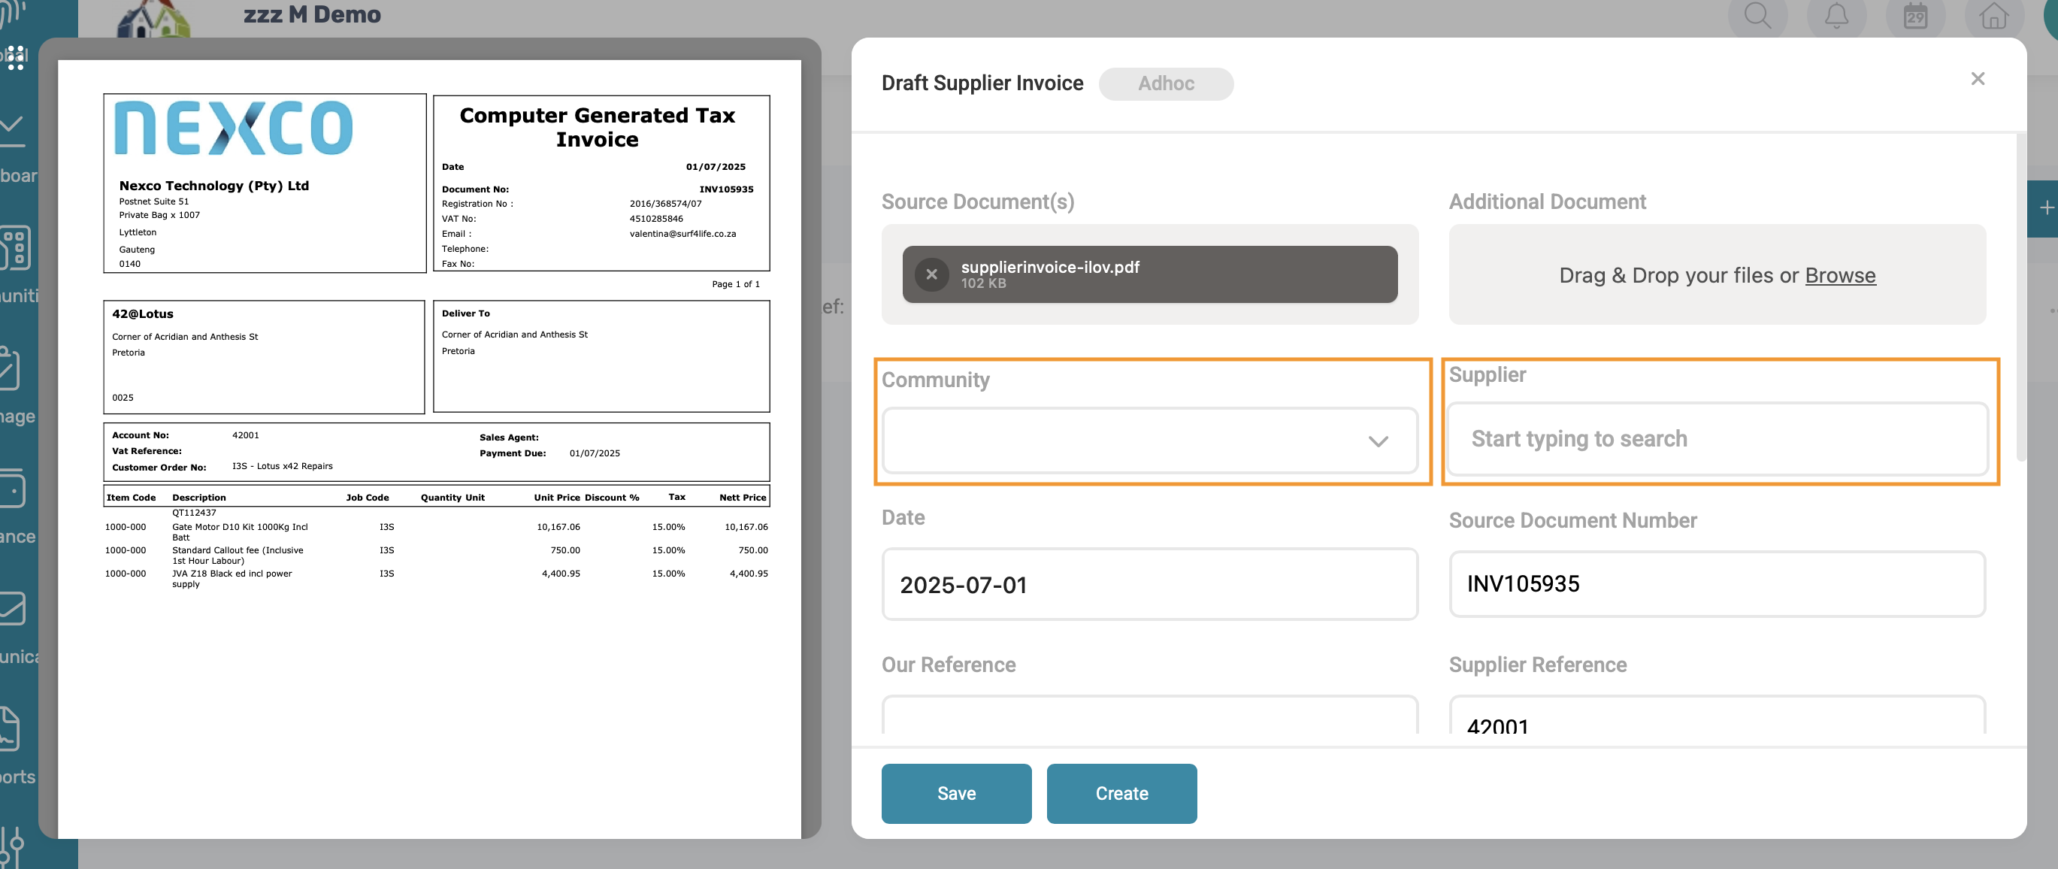Image resolution: width=2058 pixels, height=869 pixels.
Task: Click the Supplier search field
Action: point(1716,438)
